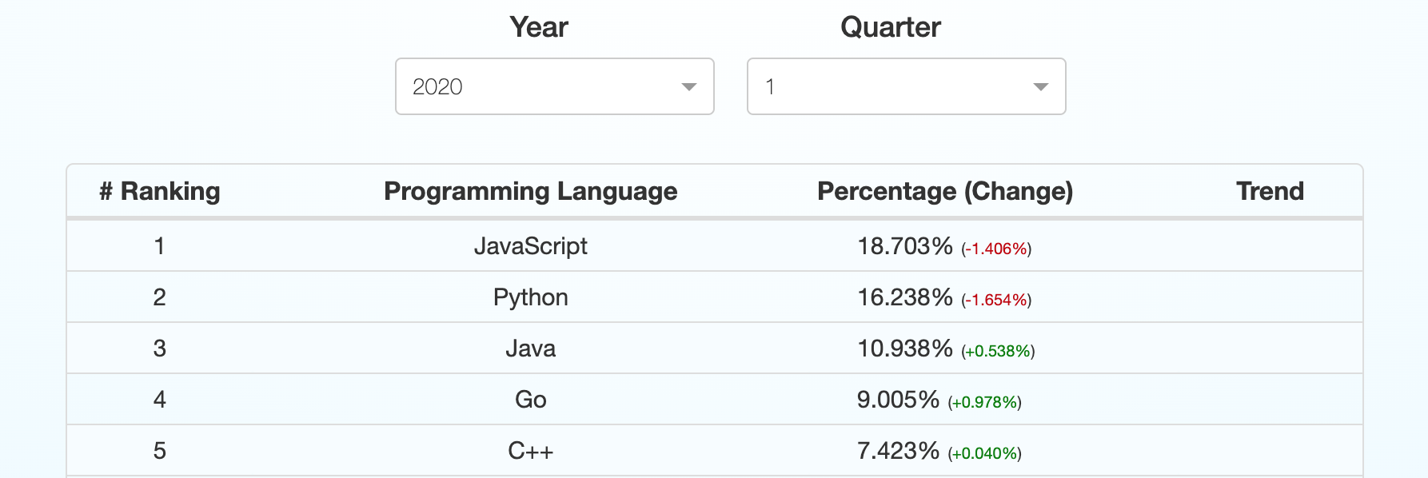Image resolution: width=1428 pixels, height=478 pixels.
Task: Click the Quarter label above the dropdown
Action: coord(890,27)
